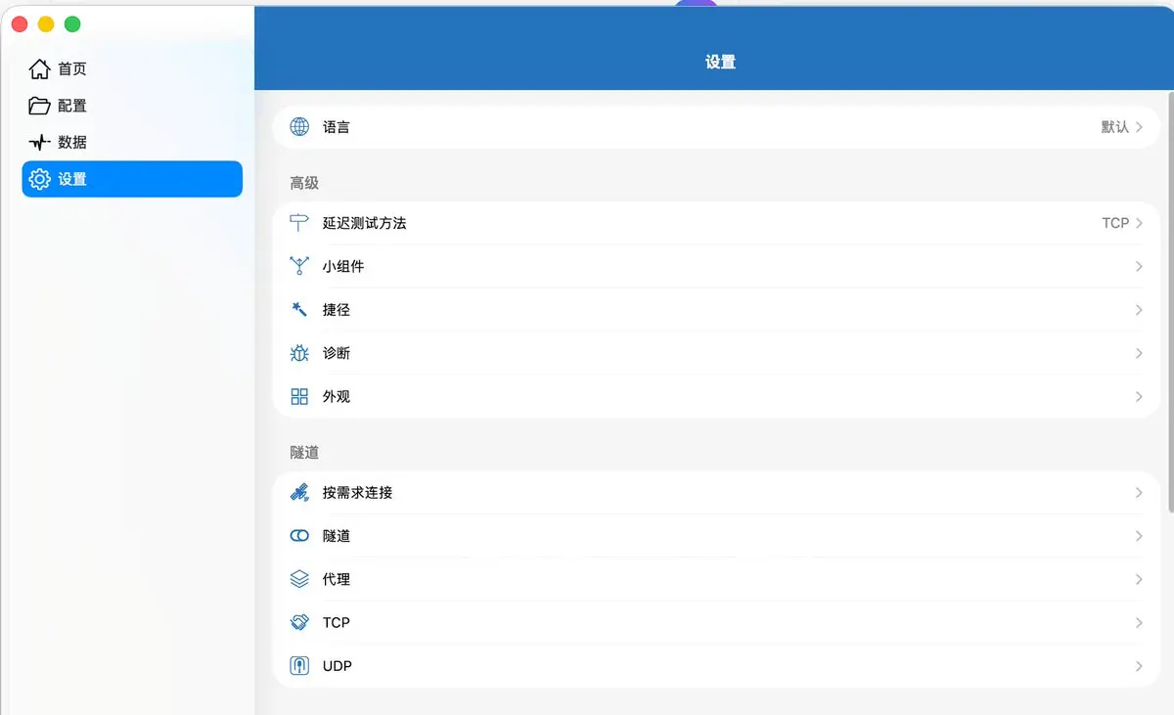Click the vertical scrollbar of settings list
Screen dimensions: 1174x715
pos(1171,303)
